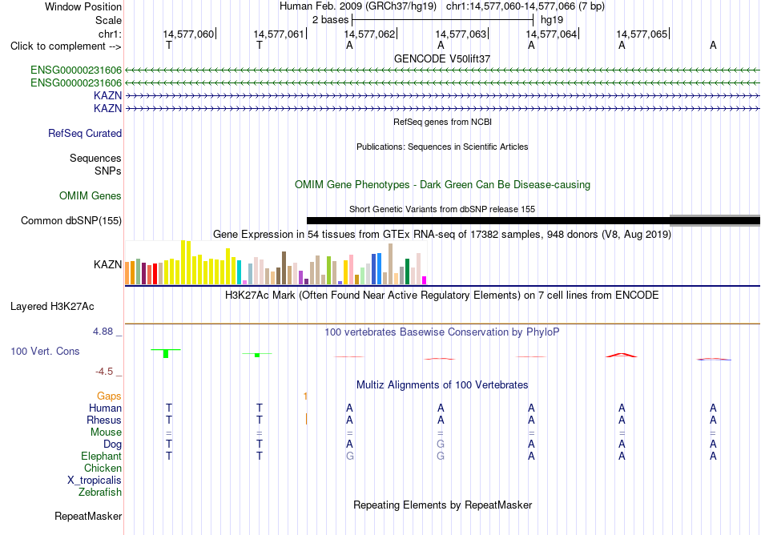Click the KAZN label beside the GTEx chart
Image resolution: width=761 pixels, height=535 pixels.
point(108,265)
